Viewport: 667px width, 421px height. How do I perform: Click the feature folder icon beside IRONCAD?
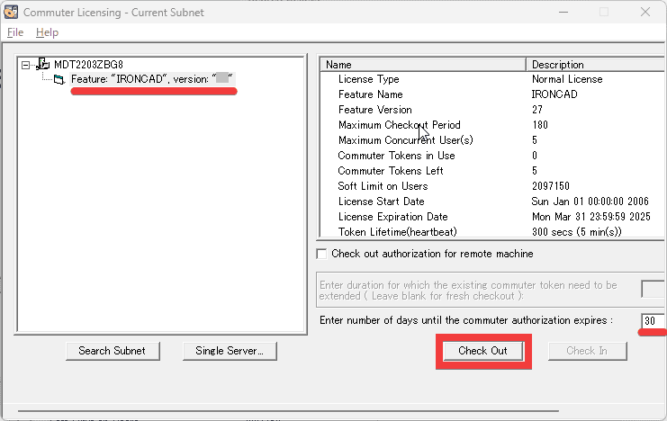click(59, 79)
